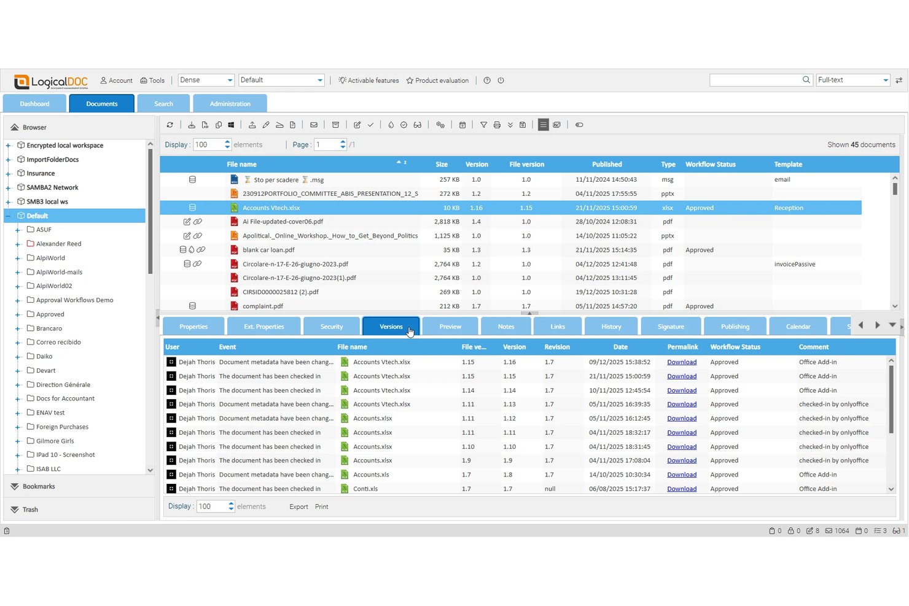
Task: Click the help question-mark icon
Action: pos(487,80)
